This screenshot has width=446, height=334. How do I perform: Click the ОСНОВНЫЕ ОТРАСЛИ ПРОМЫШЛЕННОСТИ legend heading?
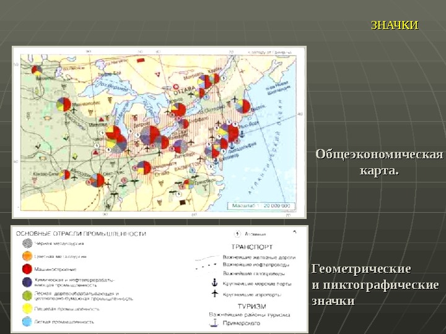[x=81, y=234]
